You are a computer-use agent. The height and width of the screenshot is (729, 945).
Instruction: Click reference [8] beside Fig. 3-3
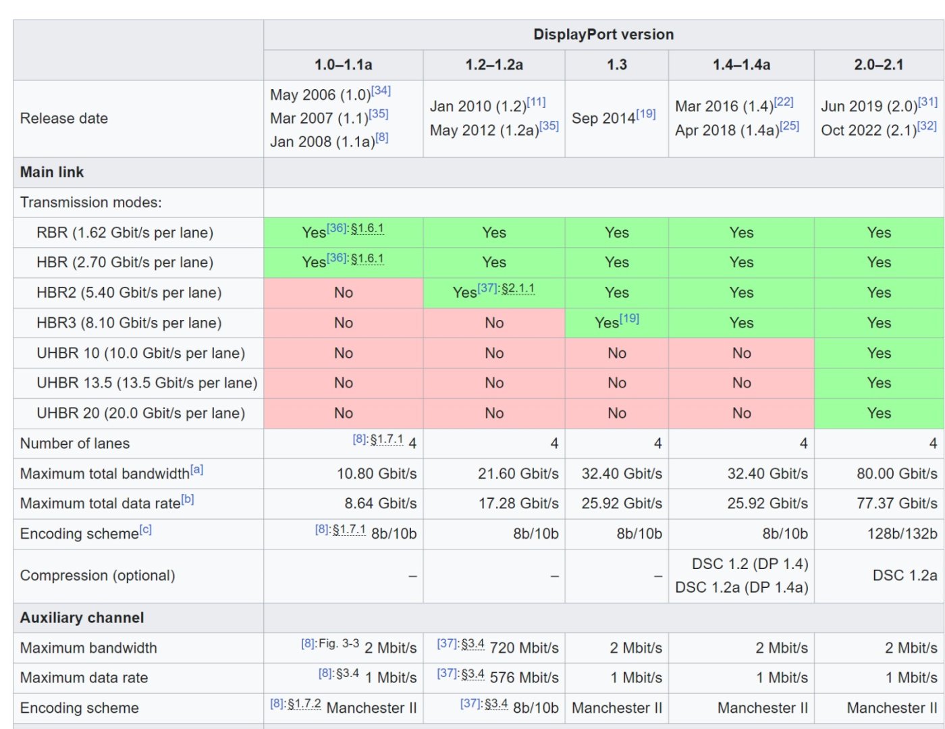[308, 644]
